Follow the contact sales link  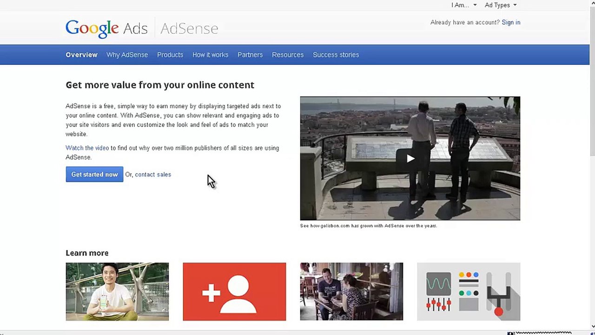[153, 174]
